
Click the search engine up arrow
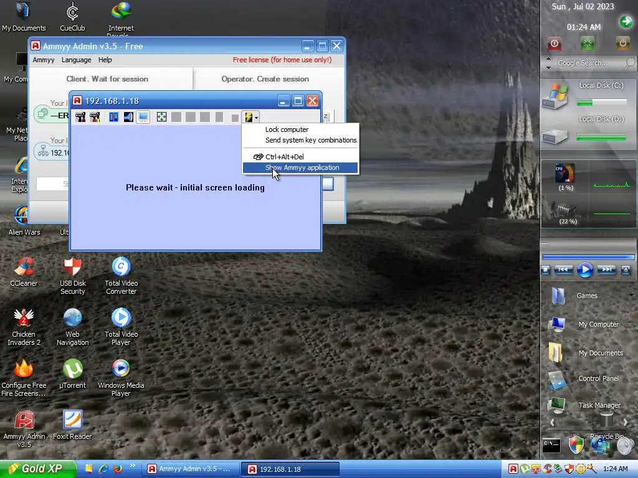click(548, 59)
